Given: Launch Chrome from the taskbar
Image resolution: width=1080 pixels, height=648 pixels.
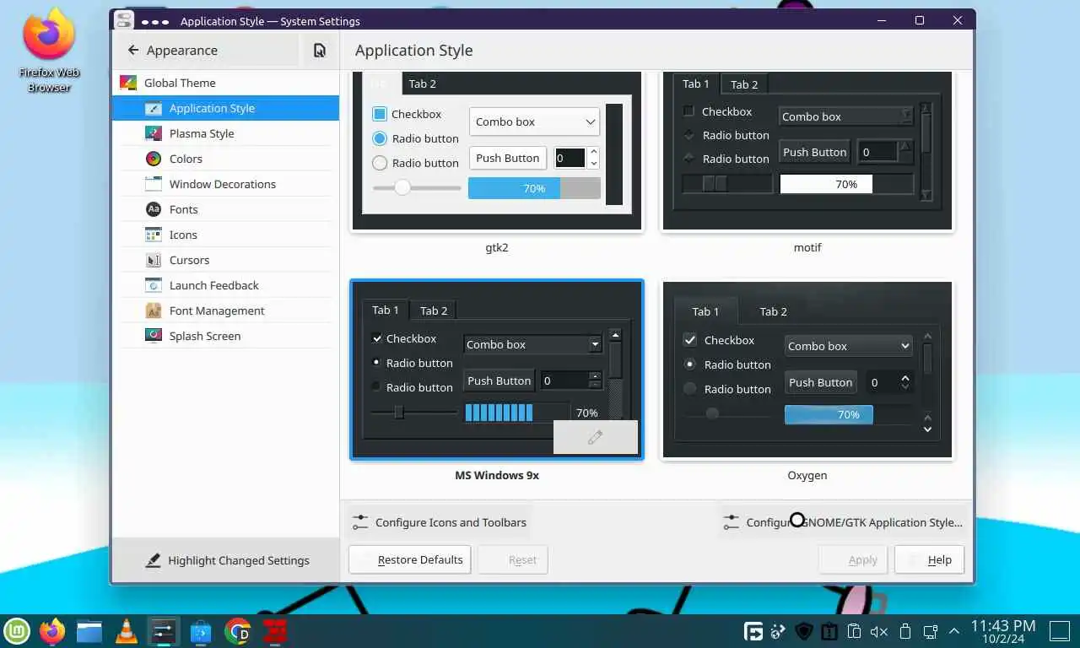Looking at the screenshot, I should (238, 630).
